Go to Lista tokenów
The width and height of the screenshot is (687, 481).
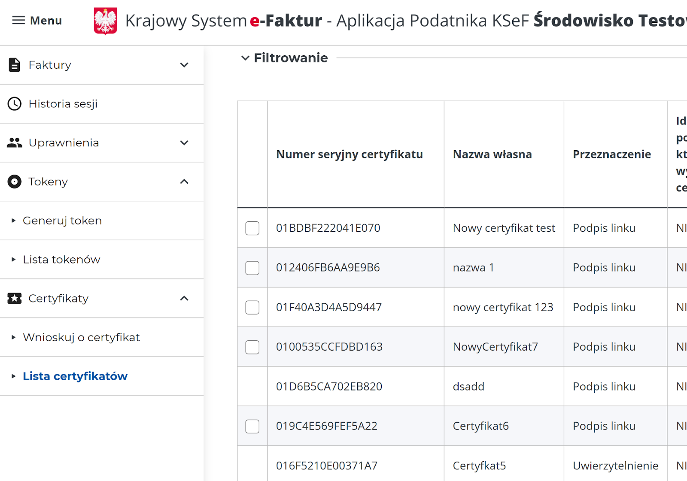(x=61, y=260)
